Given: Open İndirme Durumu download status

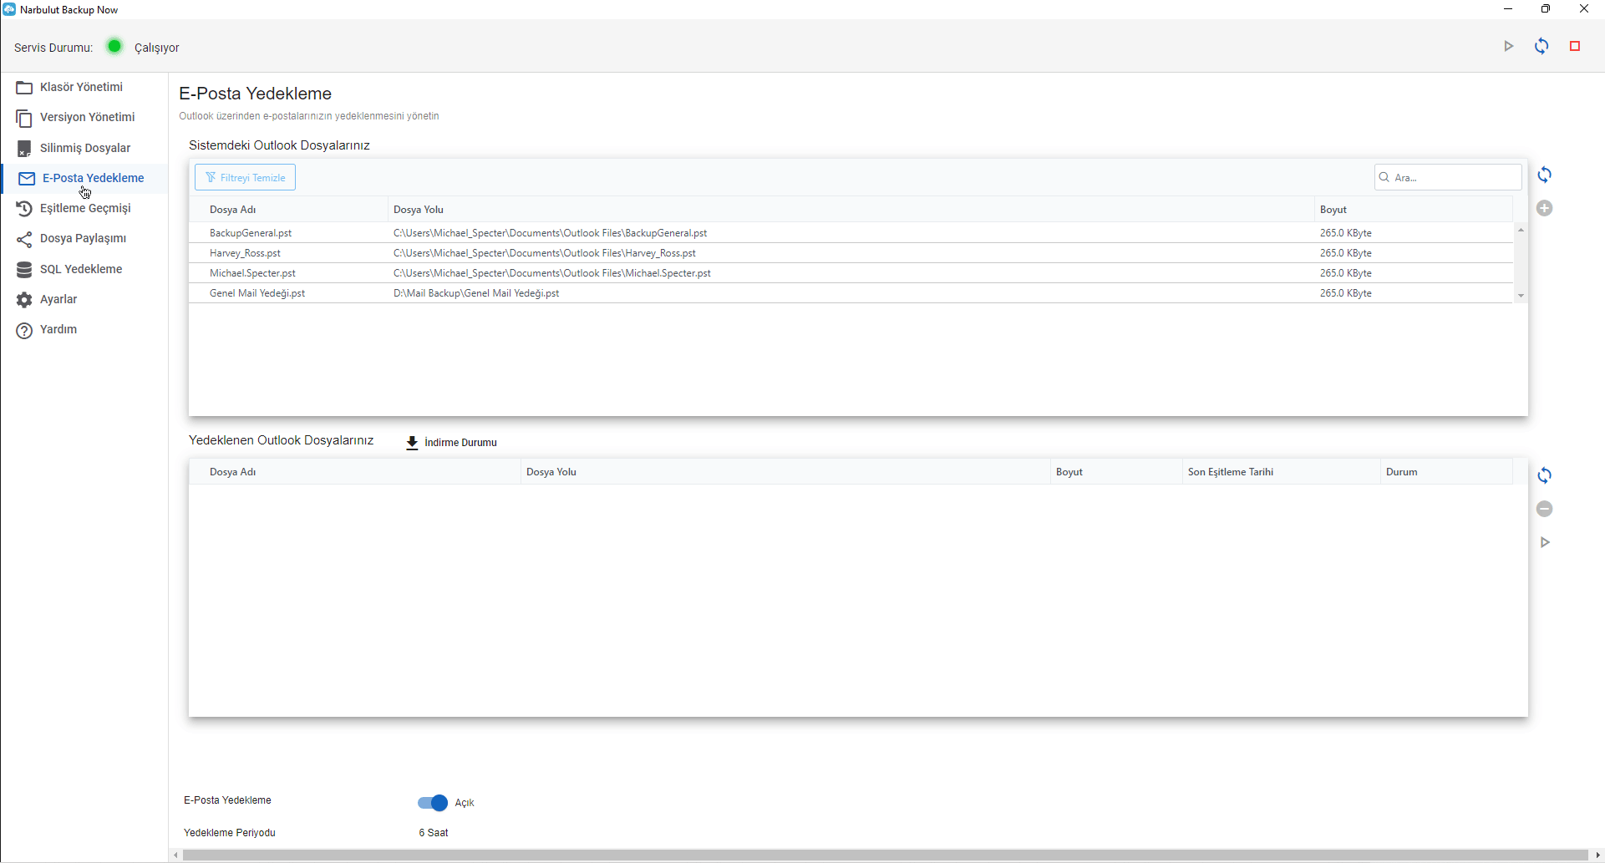Looking at the screenshot, I should (x=451, y=443).
